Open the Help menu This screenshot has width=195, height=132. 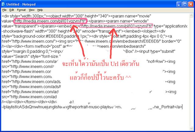[40, 10]
